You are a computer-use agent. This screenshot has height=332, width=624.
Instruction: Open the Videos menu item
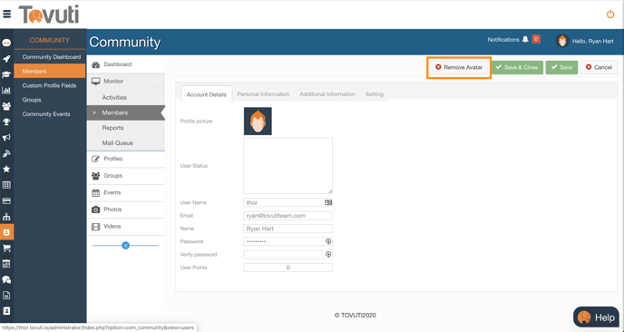point(126,227)
